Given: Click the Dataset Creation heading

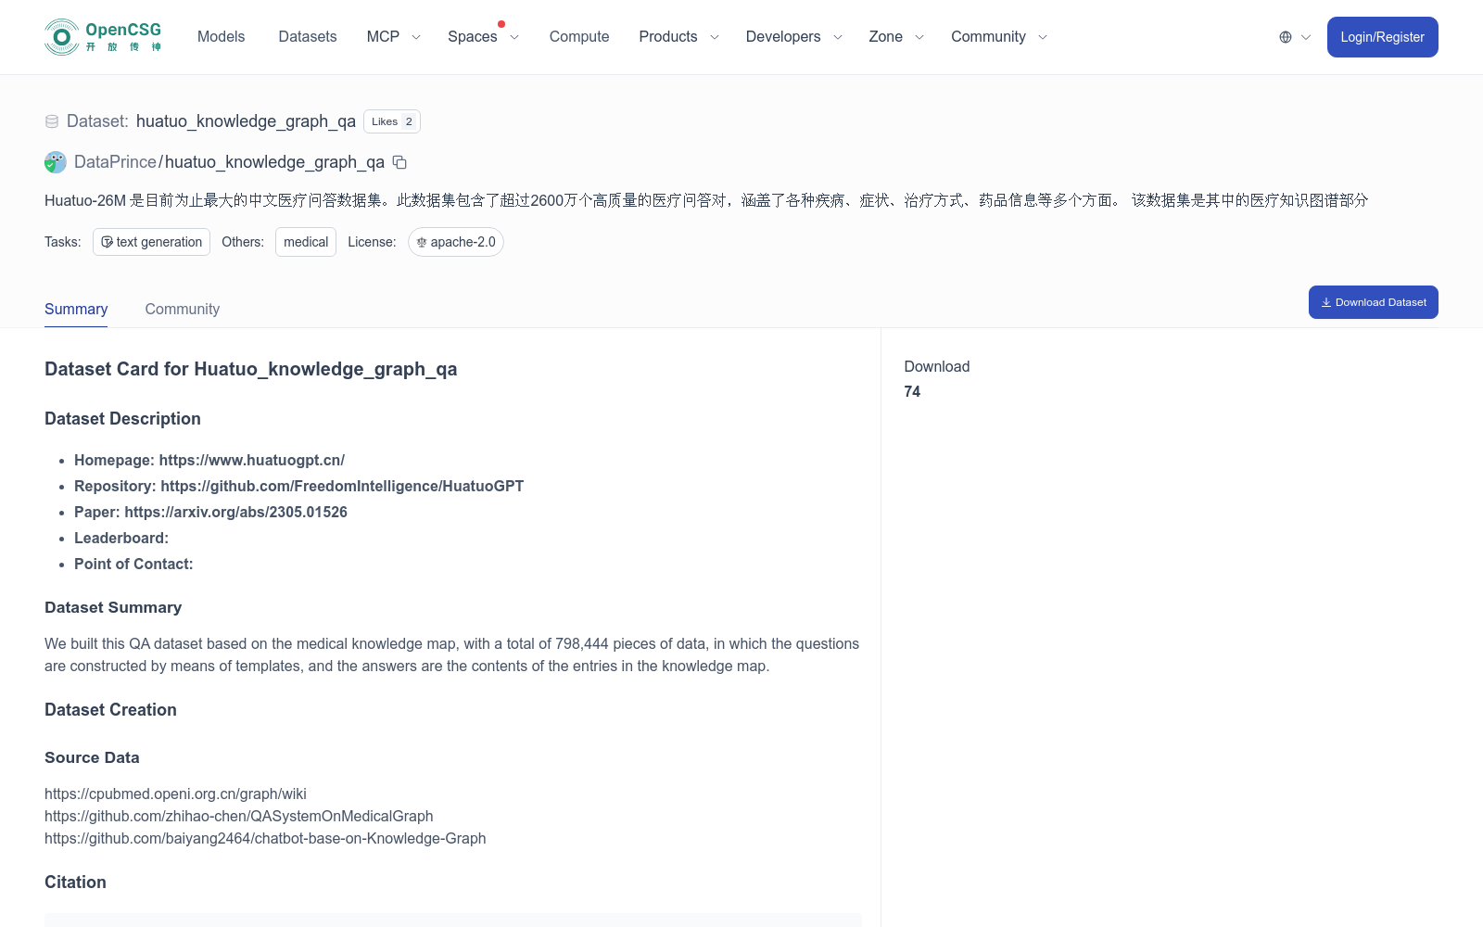Looking at the screenshot, I should (110, 710).
